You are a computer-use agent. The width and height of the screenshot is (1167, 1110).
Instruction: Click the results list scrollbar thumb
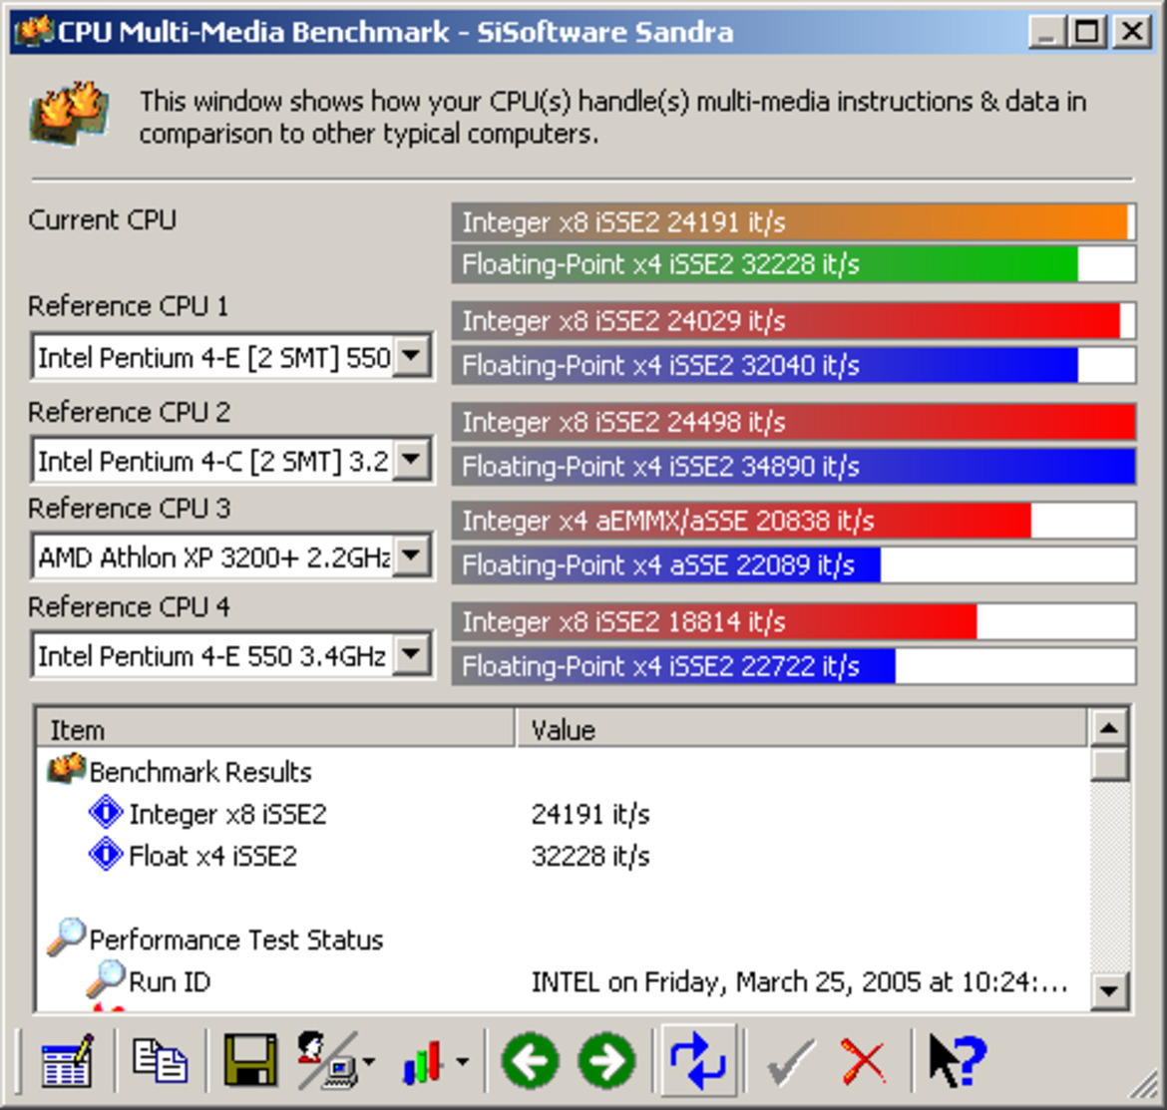(1109, 765)
